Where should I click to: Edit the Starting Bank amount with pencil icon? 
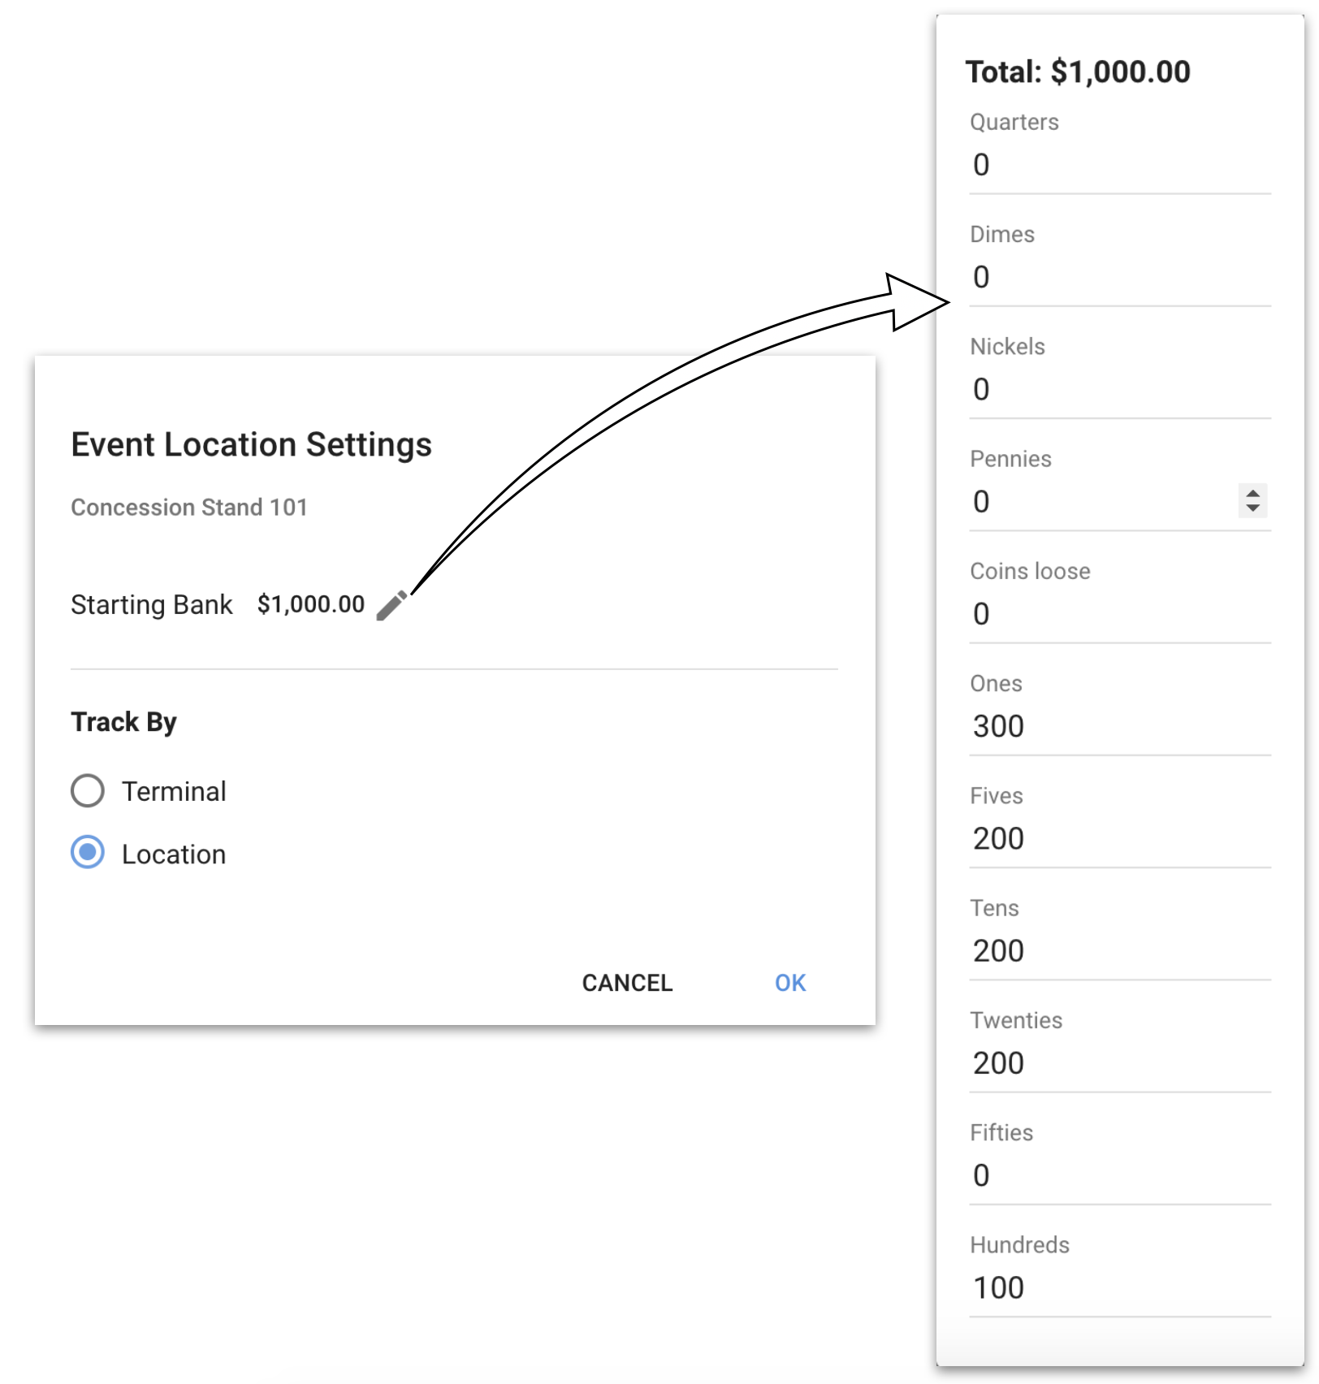point(391,605)
